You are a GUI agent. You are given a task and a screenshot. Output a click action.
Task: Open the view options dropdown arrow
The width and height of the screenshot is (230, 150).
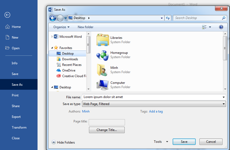(x=210, y=27)
